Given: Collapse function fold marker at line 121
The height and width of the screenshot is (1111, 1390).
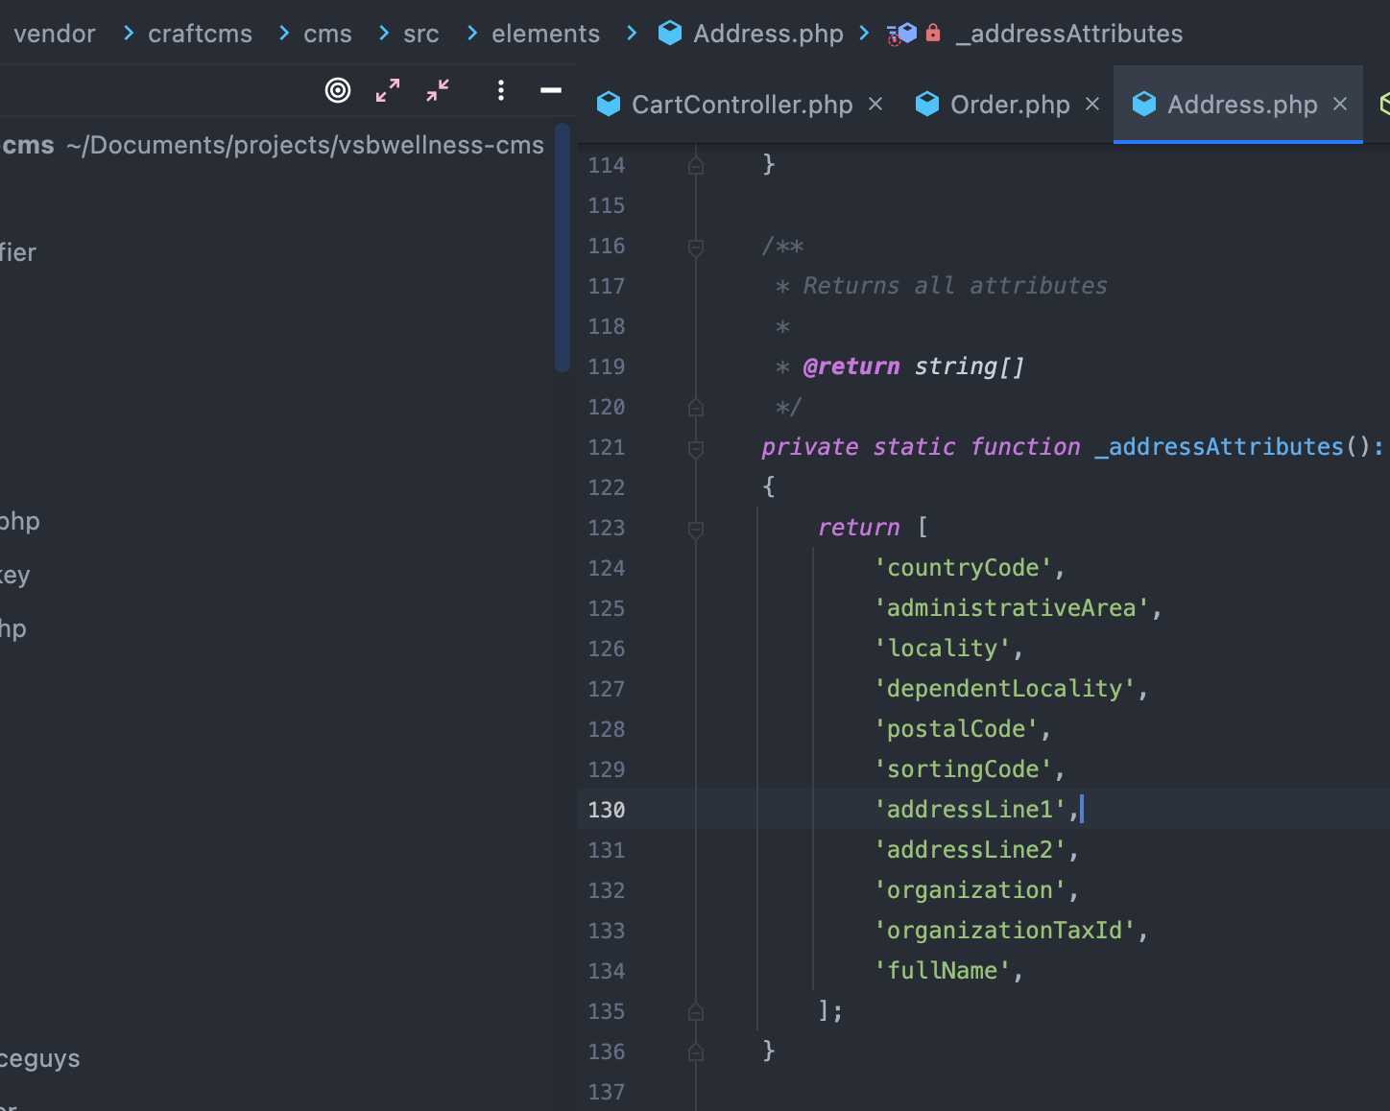Looking at the screenshot, I should pos(696,448).
